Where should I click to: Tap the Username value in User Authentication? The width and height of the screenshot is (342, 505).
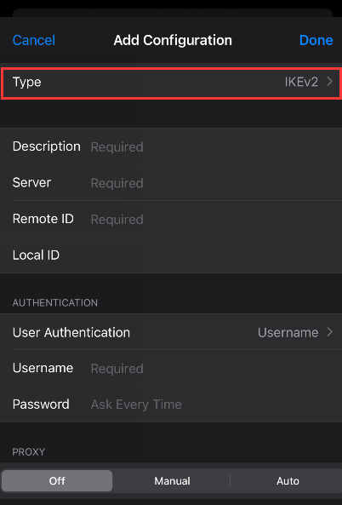tap(288, 332)
